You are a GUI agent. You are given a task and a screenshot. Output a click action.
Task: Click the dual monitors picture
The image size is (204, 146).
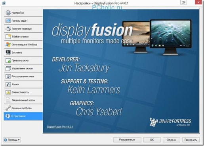157,37
